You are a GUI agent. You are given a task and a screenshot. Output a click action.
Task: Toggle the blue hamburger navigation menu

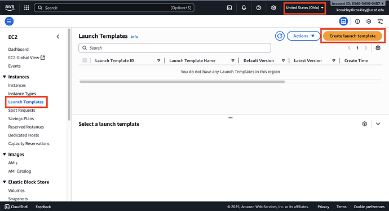pos(9,21)
